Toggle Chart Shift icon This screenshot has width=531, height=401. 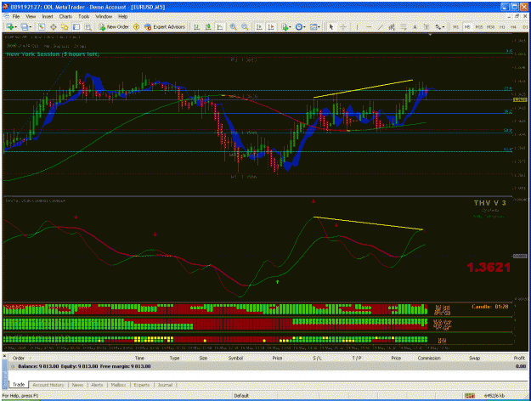pos(271,26)
